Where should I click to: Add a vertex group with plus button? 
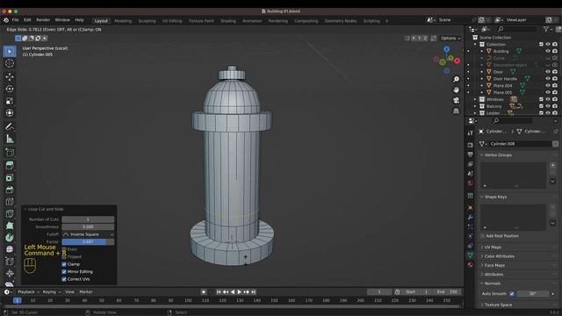click(x=552, y=166)
